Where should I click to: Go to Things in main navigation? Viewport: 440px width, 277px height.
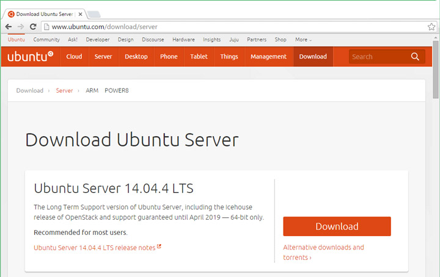[229, 57]
